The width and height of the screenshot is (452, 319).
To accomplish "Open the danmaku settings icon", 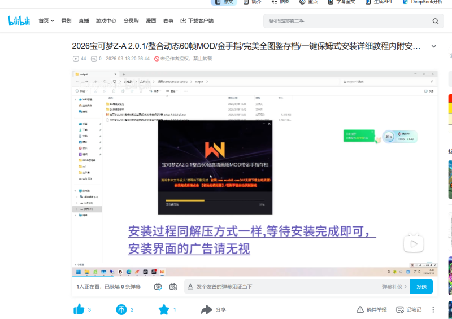I will (173, 286).
